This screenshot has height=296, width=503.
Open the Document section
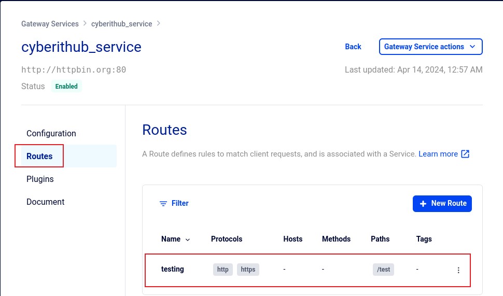tap(46, 202)
